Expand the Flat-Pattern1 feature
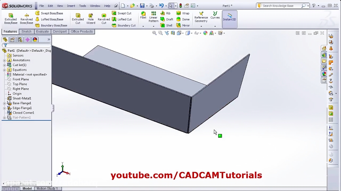The image size is (341, 191). 4,118
